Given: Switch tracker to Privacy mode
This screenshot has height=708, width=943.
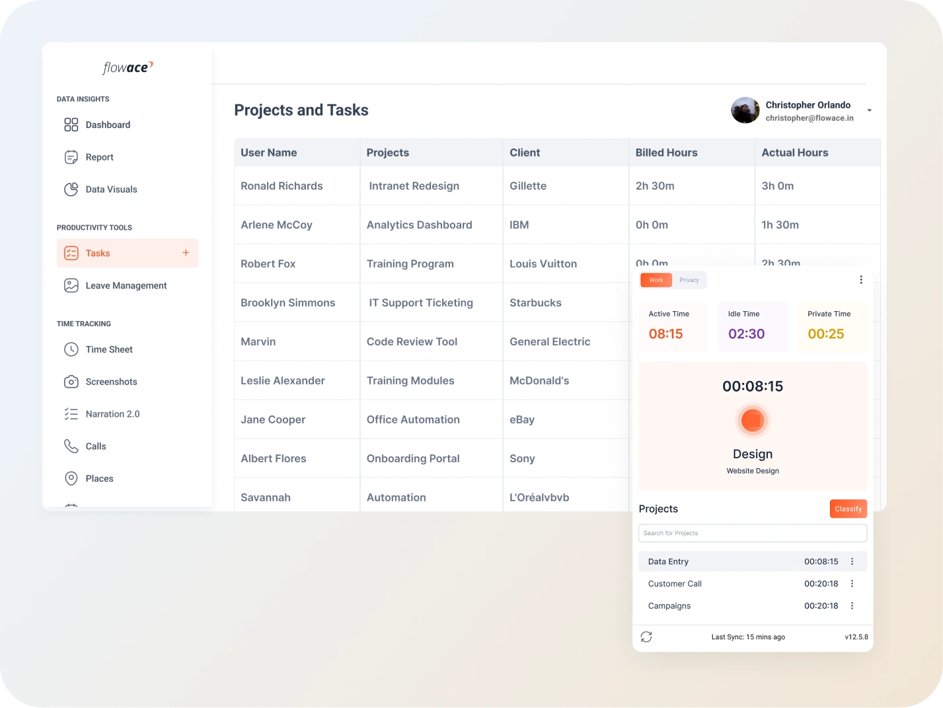Looking at the screenshot, I should (x=689, y=280).
